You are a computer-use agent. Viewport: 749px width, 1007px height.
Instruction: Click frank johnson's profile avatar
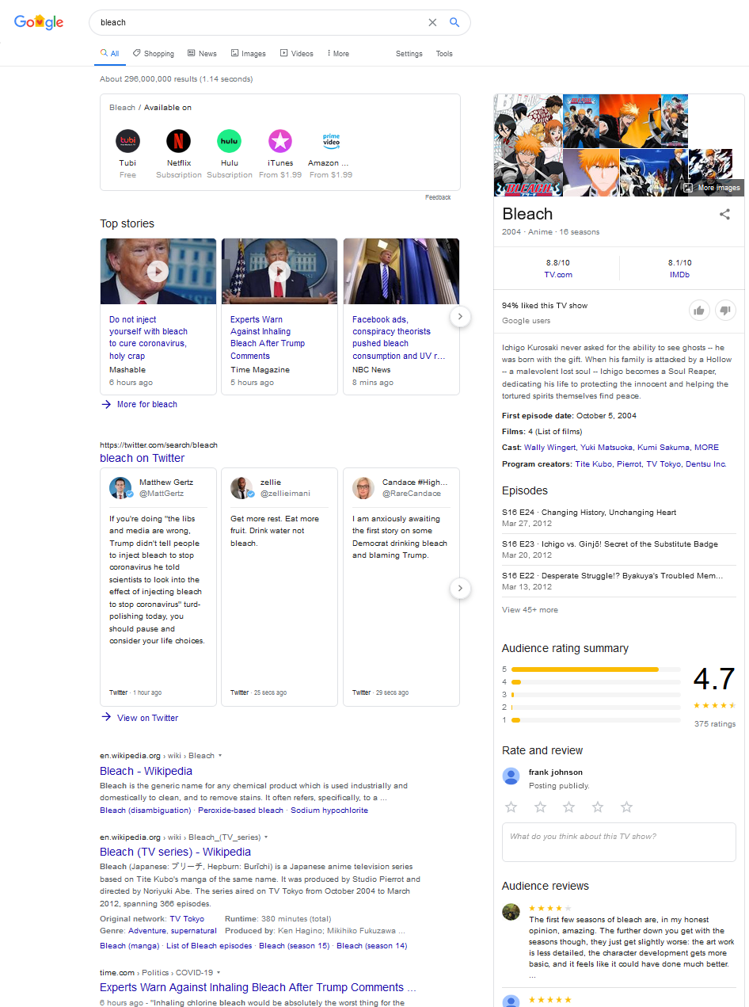[511, 776]
